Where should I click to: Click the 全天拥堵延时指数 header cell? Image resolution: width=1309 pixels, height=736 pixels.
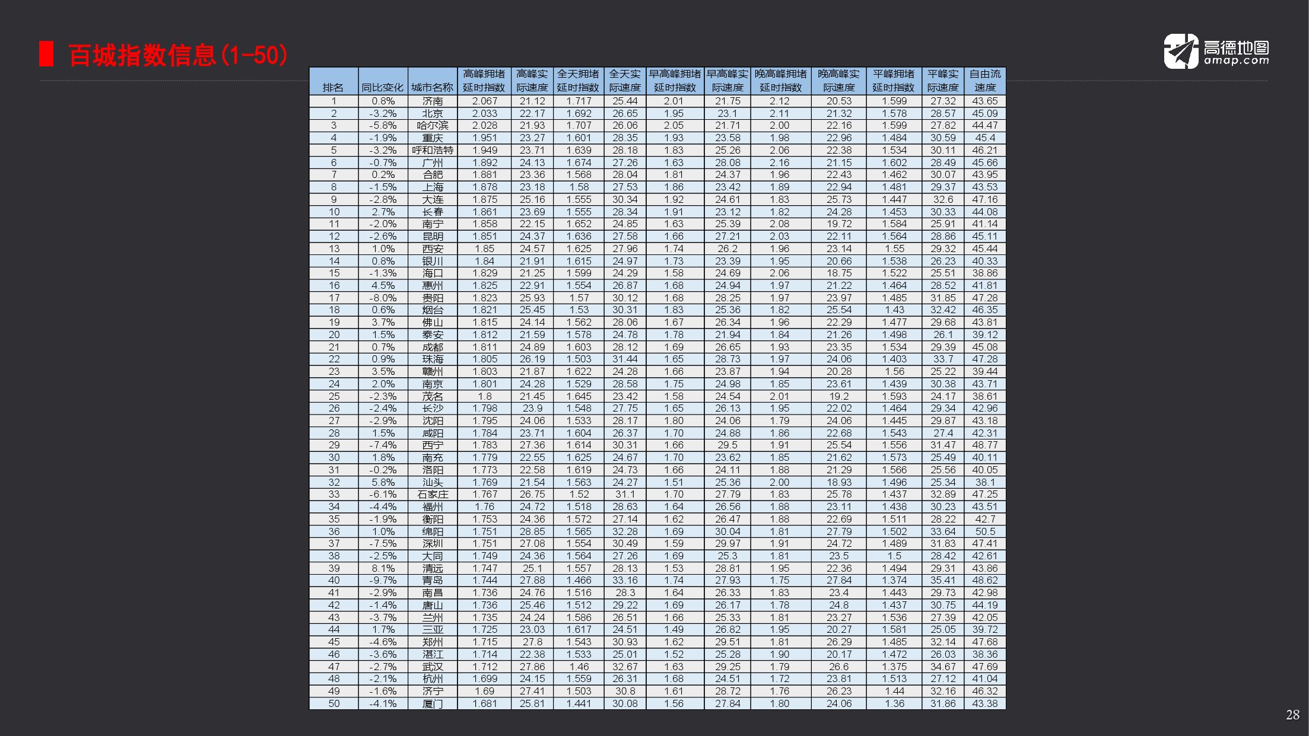coord(579,81)
